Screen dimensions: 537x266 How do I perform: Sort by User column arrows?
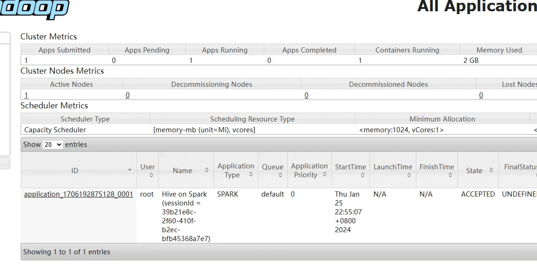tap(151, 175)
